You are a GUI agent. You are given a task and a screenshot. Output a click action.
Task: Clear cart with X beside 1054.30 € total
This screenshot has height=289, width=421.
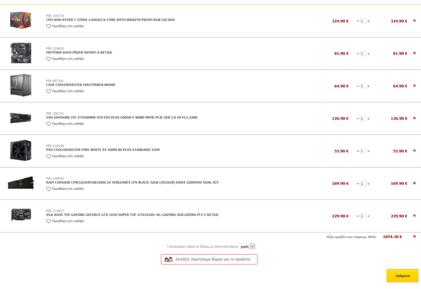(x=414, y=236)
